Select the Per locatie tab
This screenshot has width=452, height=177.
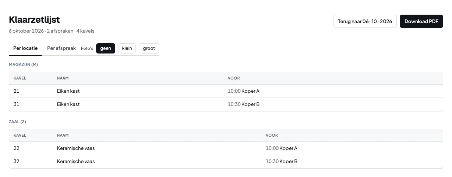point(25,48)
